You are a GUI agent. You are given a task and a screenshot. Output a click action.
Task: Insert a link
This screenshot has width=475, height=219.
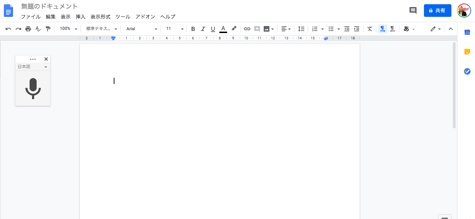pyautogui.click(x=247, y=29)
